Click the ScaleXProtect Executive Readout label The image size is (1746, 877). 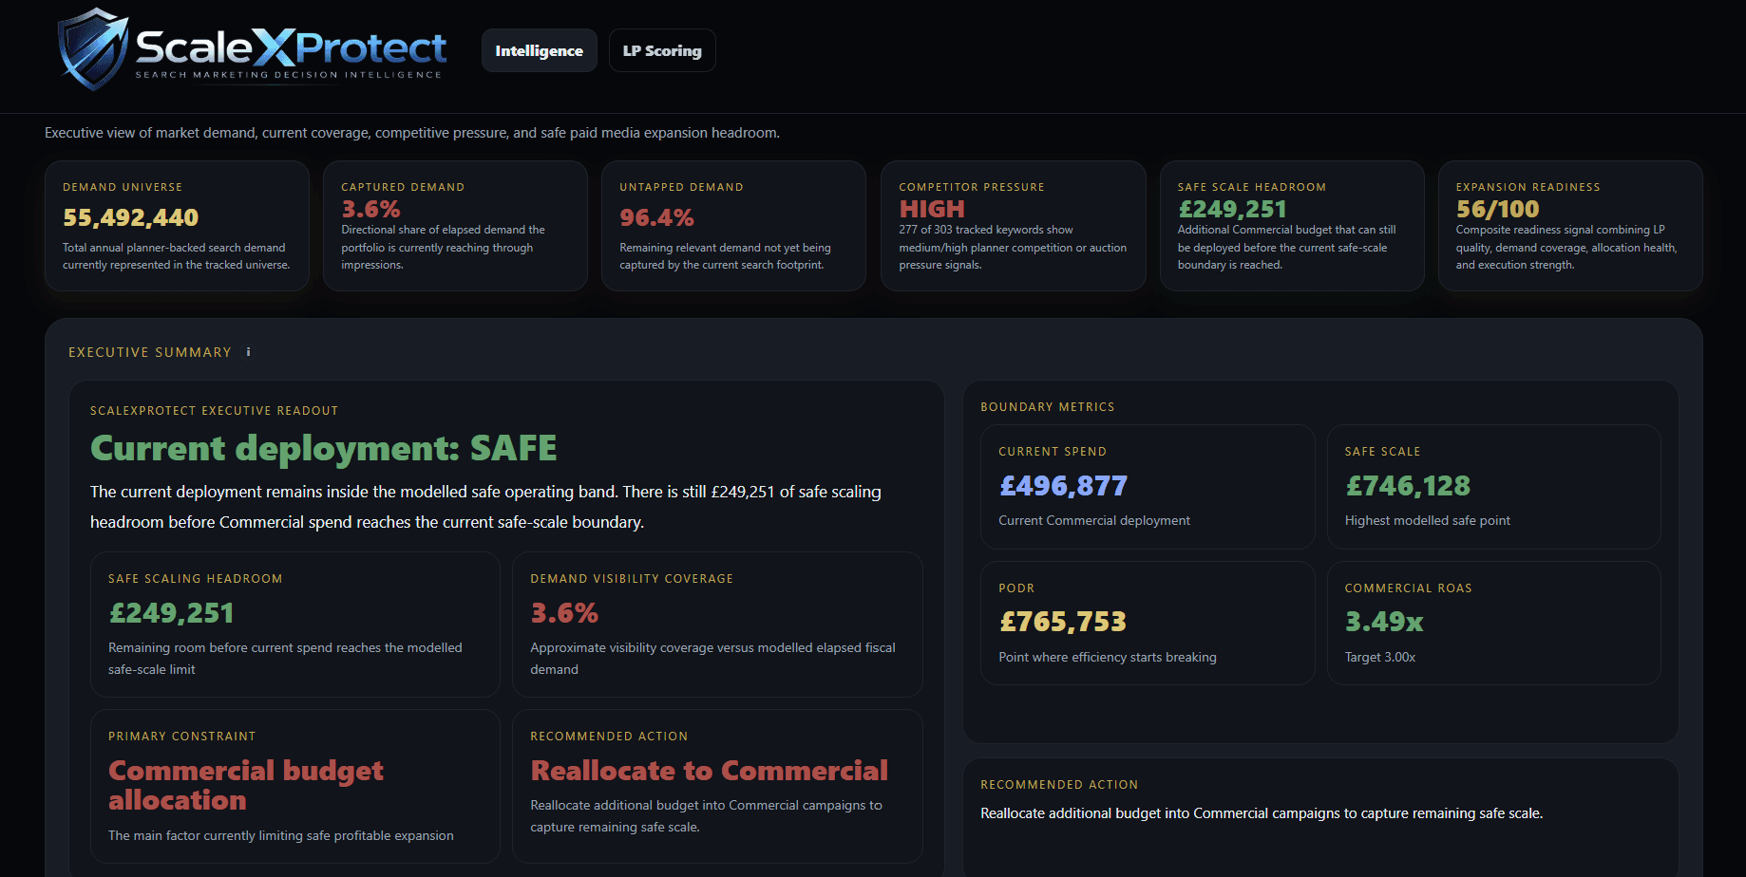click(x=214, y=411)
